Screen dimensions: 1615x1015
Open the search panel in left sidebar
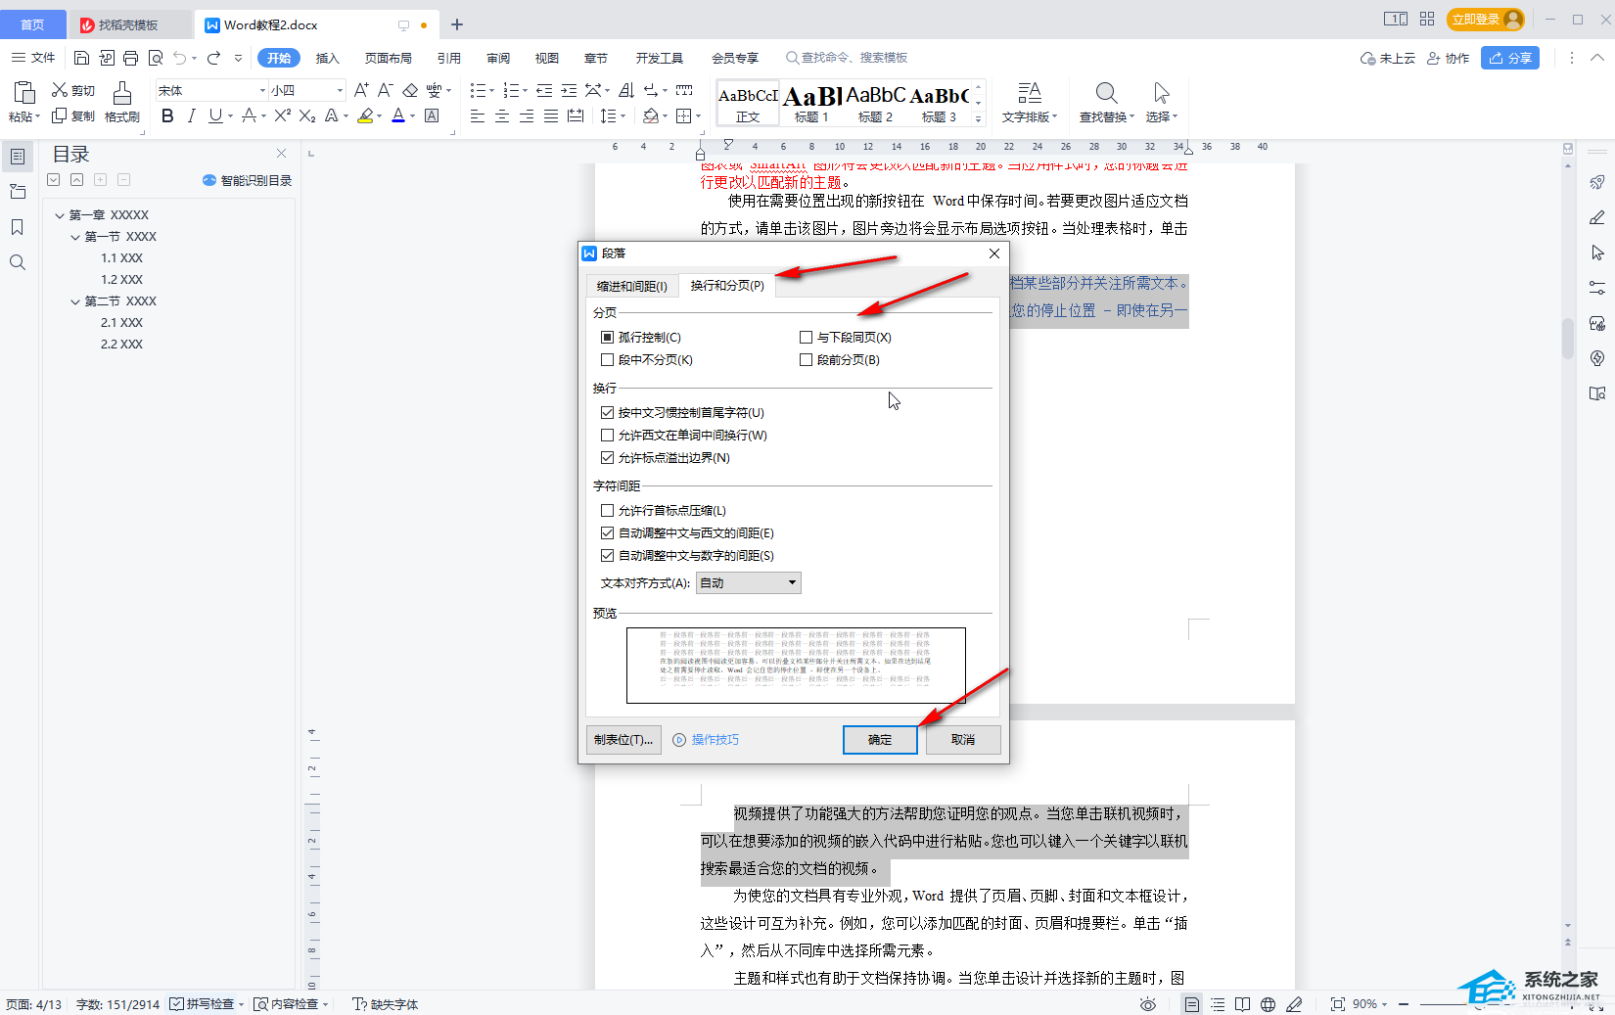click(x=18, y=262)
